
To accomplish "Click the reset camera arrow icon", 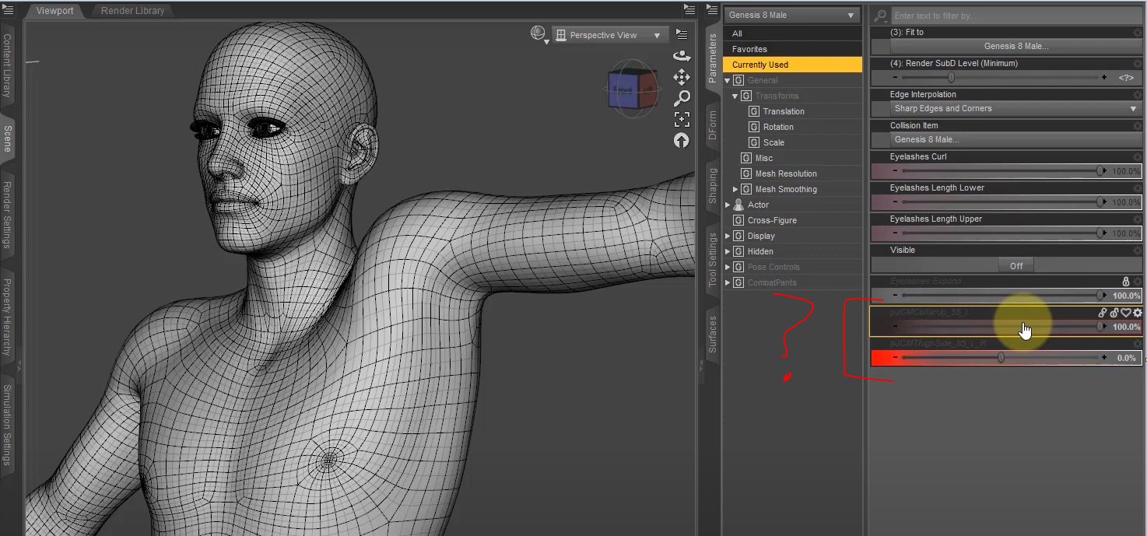I will (682, 141).
